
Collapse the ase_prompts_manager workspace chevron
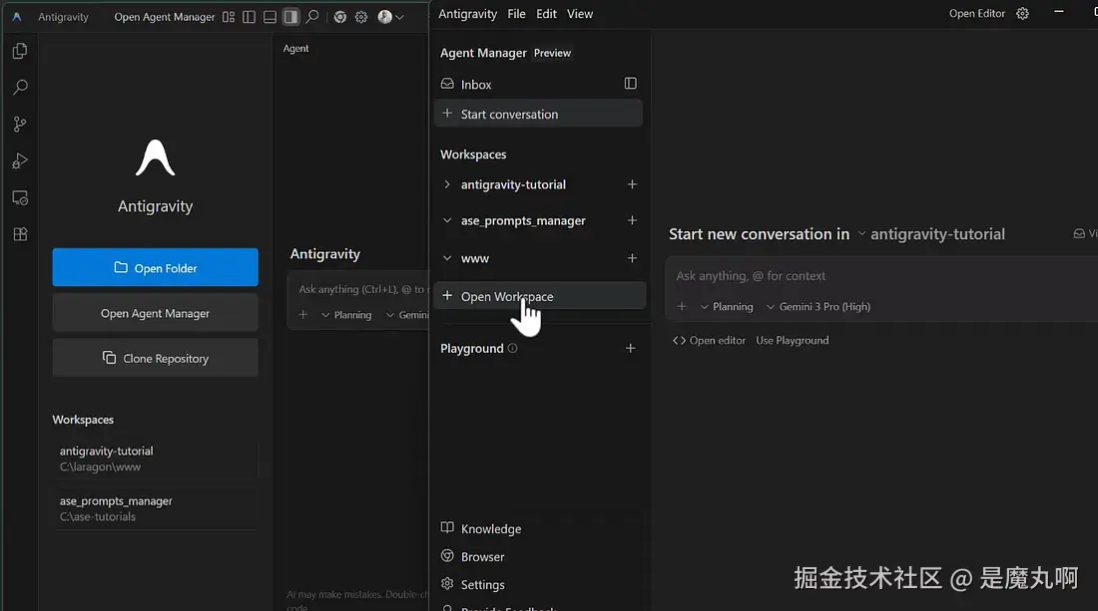pyautogui.click(x=447, y=220)
